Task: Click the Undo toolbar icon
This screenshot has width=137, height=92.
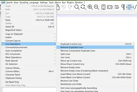Action: 64,7
